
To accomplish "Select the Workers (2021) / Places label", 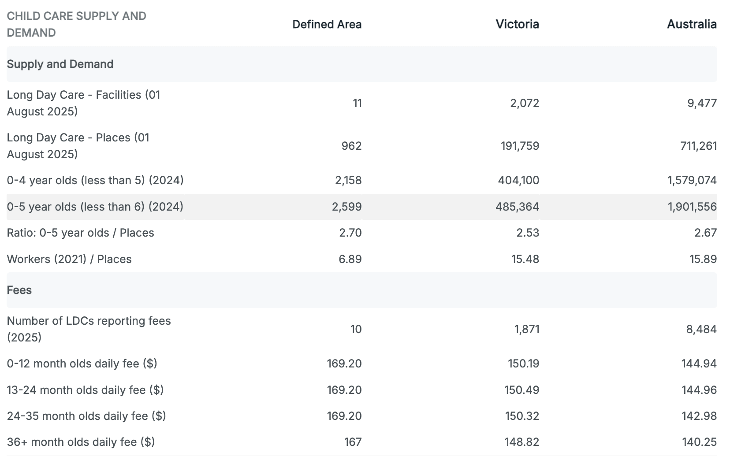I will (x=69, y=259).
